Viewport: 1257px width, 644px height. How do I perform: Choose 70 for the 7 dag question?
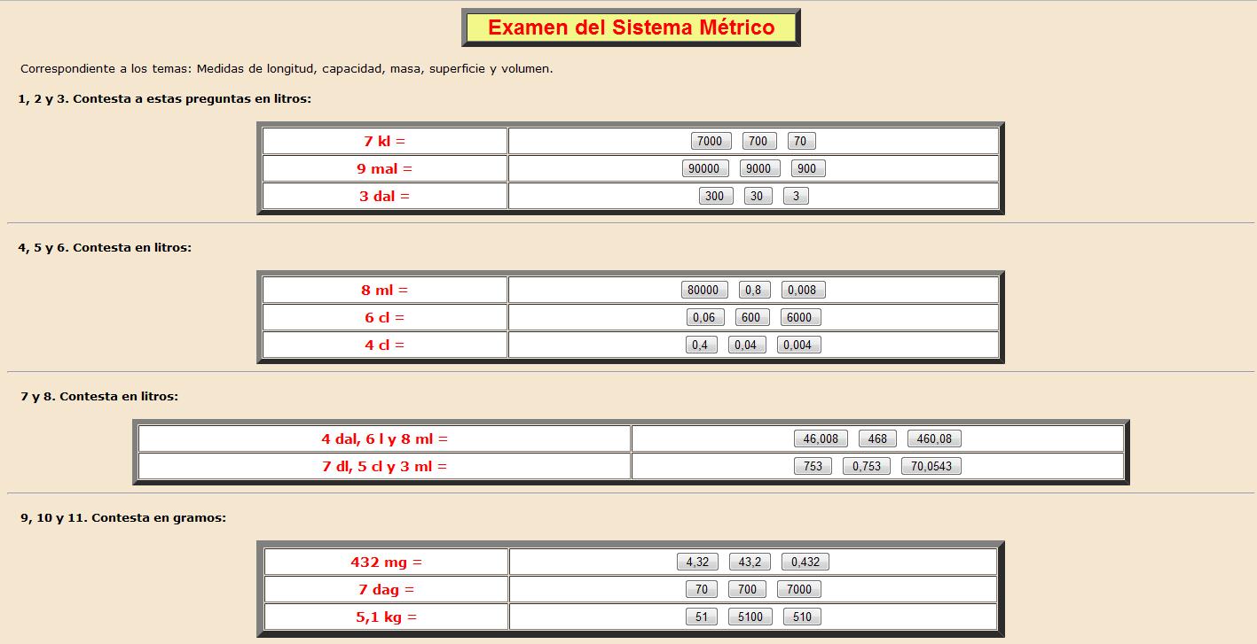[x=702, y=589]
